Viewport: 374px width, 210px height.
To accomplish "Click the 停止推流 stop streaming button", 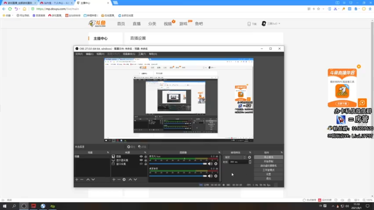I will tap(268, 157).
